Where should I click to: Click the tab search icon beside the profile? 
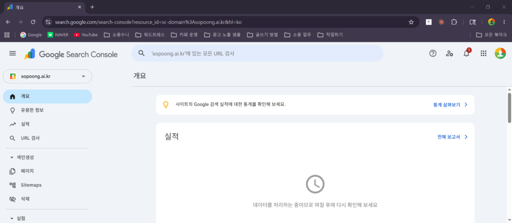[x=472, y=22]
